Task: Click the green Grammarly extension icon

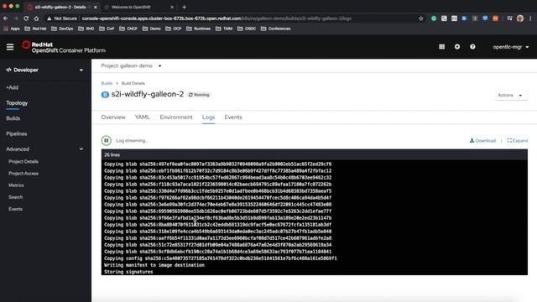Action: point(434,18)
